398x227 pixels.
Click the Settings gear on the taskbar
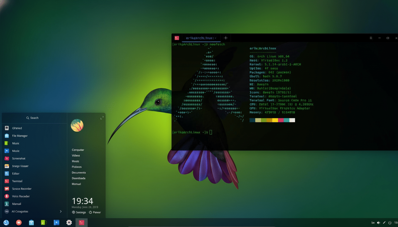pos(69,223)
